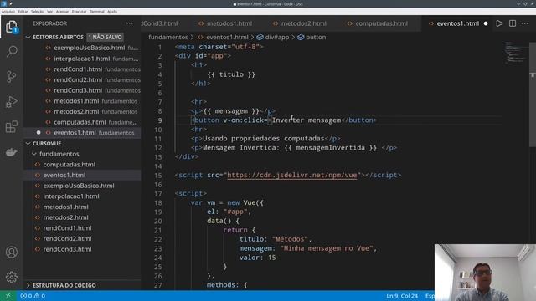
Task: Click the window minimize chevron in the title bar
Action: point(518,3)
